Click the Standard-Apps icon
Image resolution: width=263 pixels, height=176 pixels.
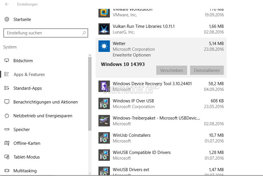[7, 88]
